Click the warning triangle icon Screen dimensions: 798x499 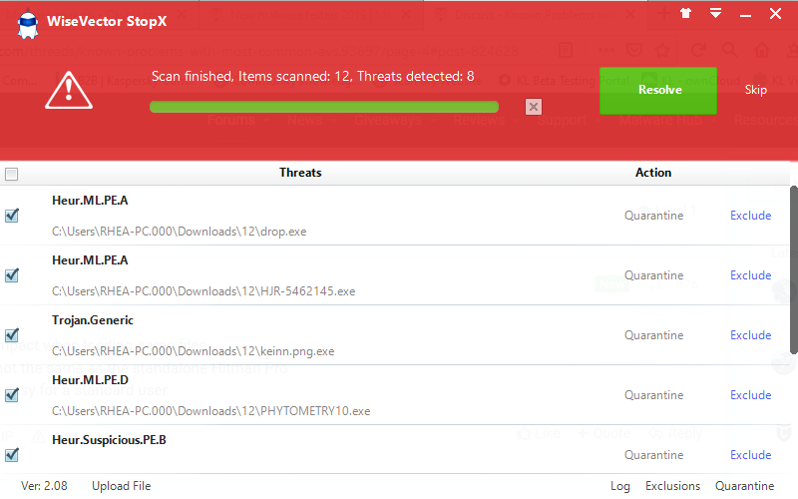pyautogui.click(x=69, y=90)
